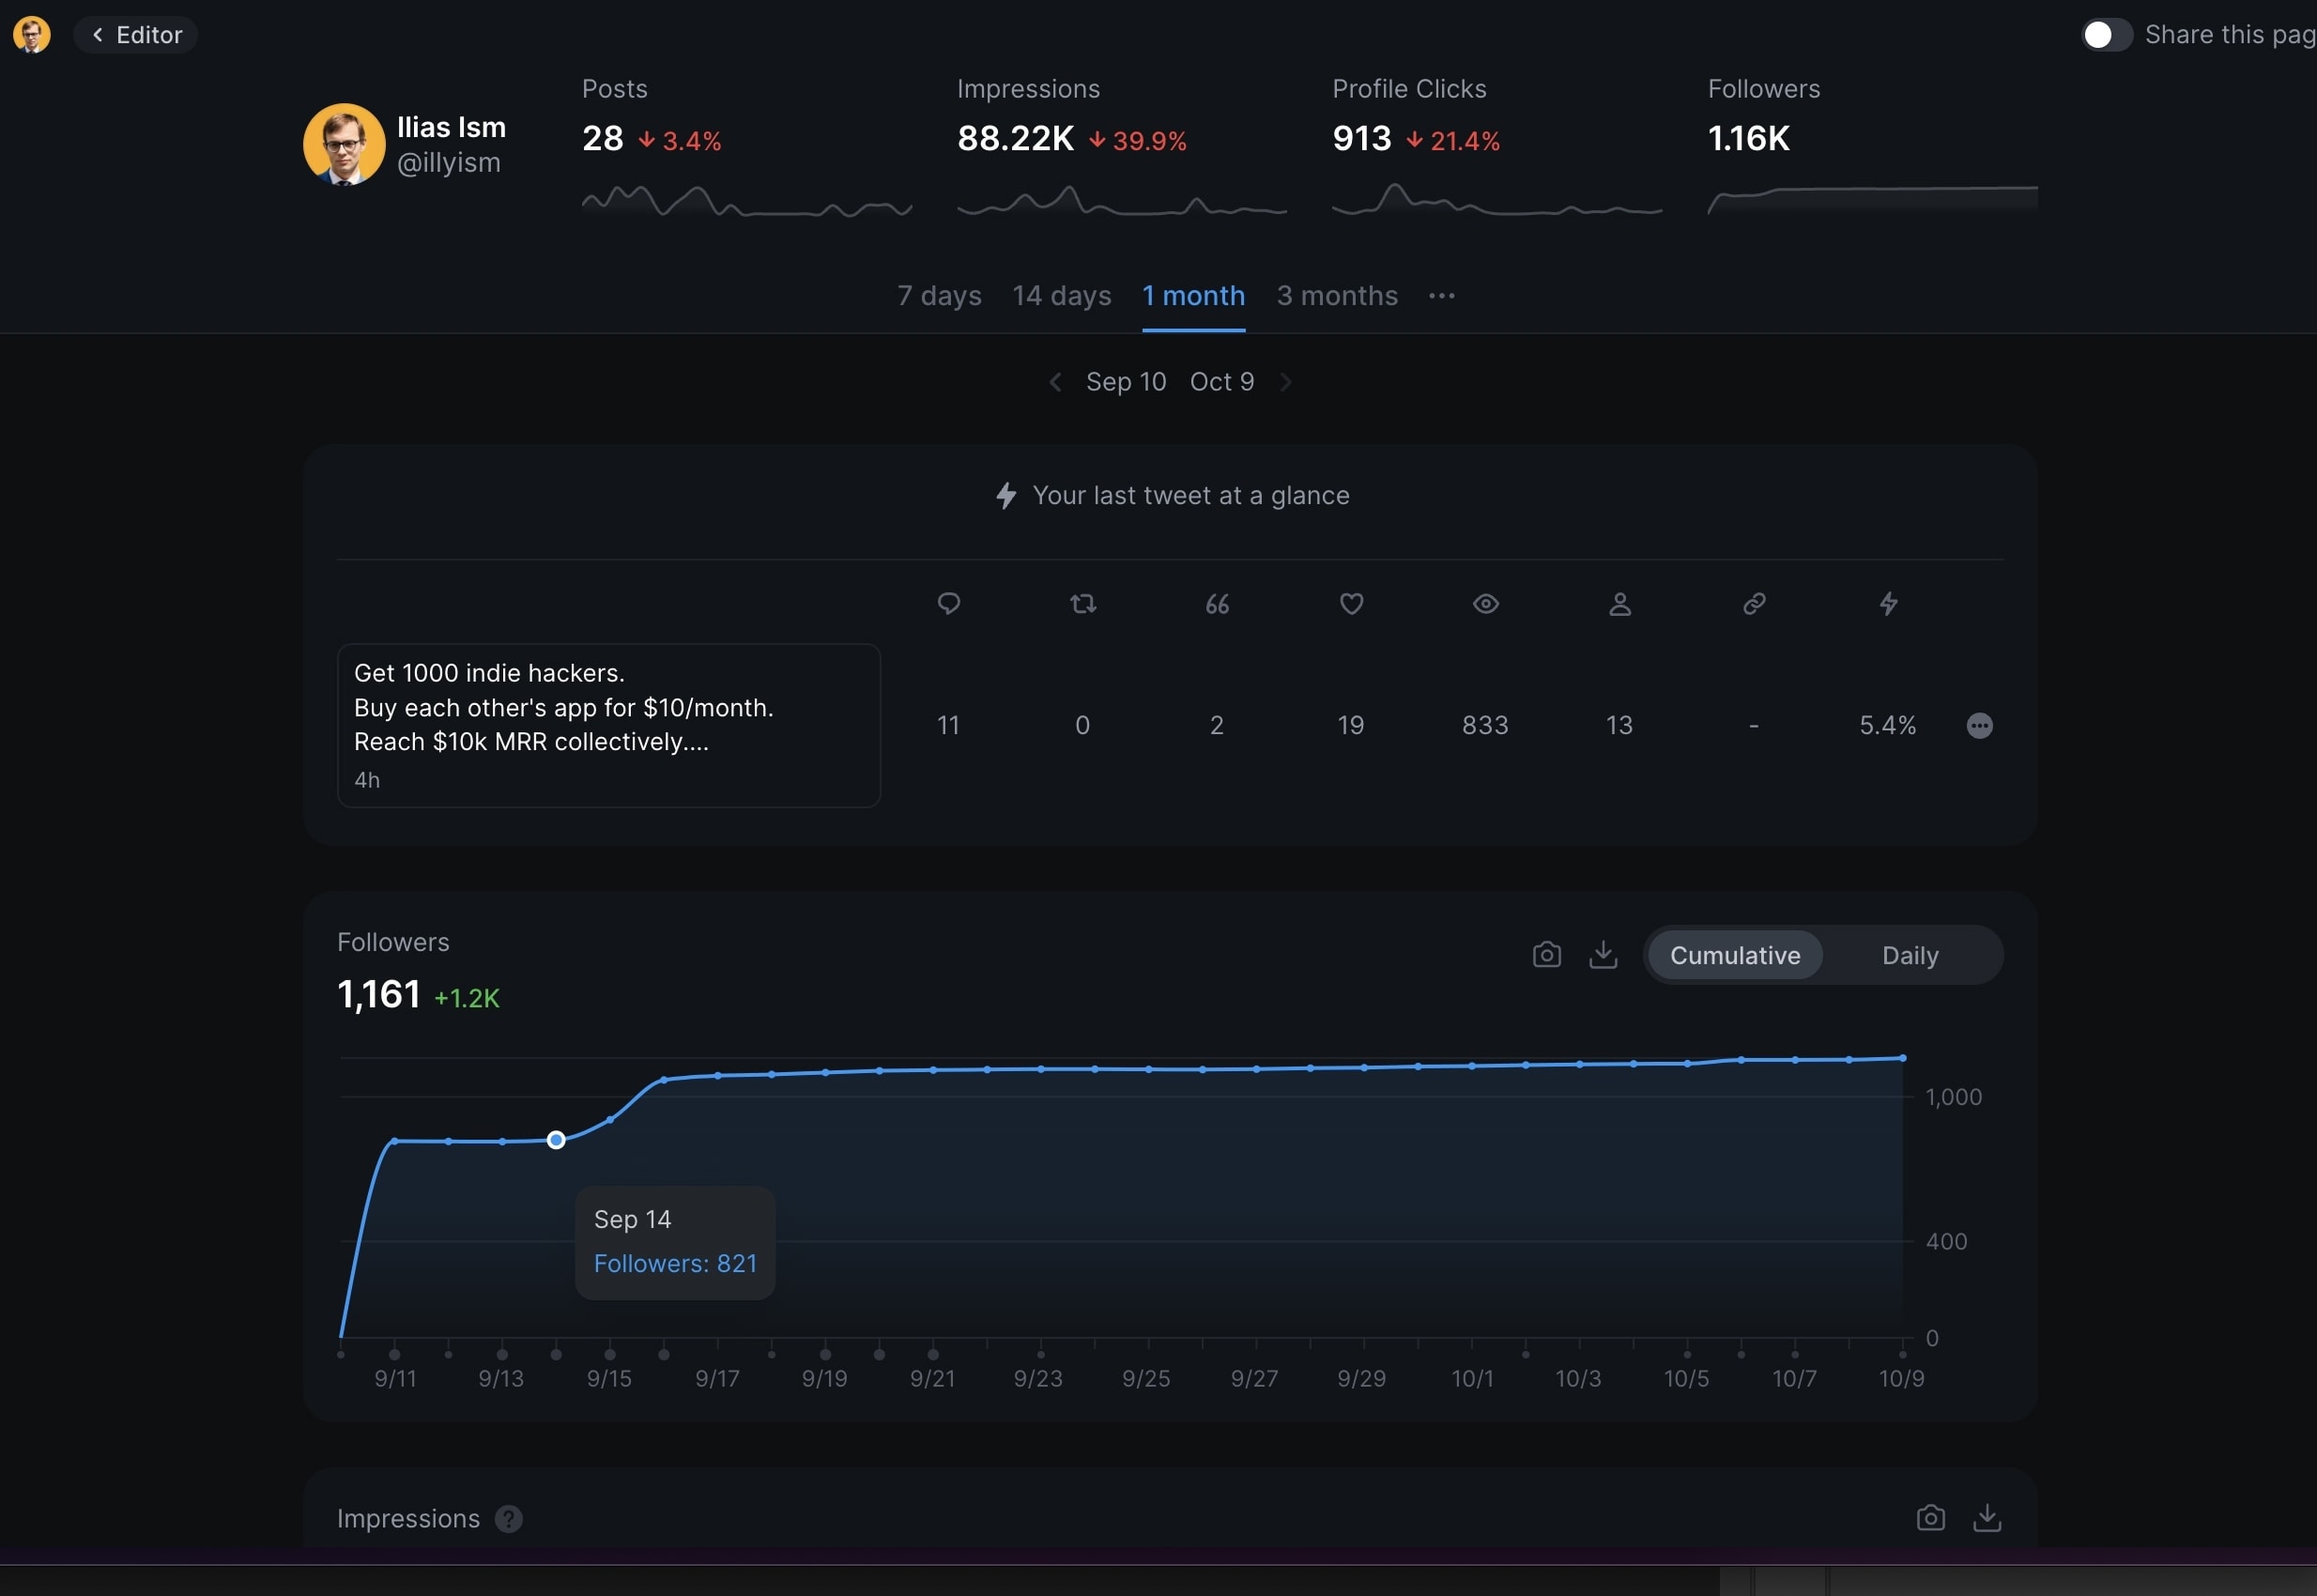Click the reply bubble icon in metrics header

pyautogui.click(x=948, y=604)
